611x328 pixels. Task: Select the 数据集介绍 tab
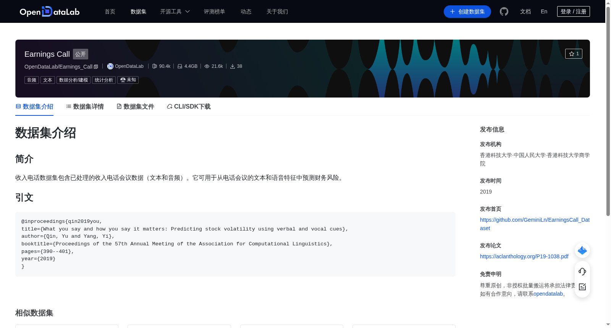(x=34, y=107)
